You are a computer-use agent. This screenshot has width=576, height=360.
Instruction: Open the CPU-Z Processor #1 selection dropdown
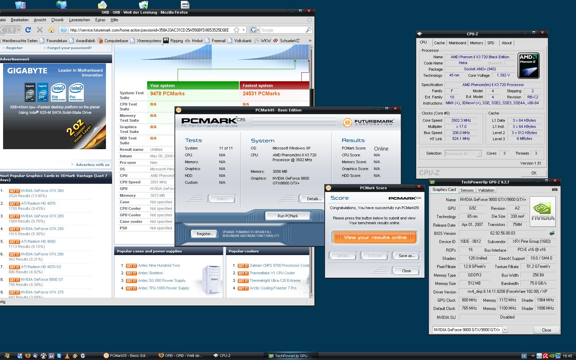coord(479,154)
